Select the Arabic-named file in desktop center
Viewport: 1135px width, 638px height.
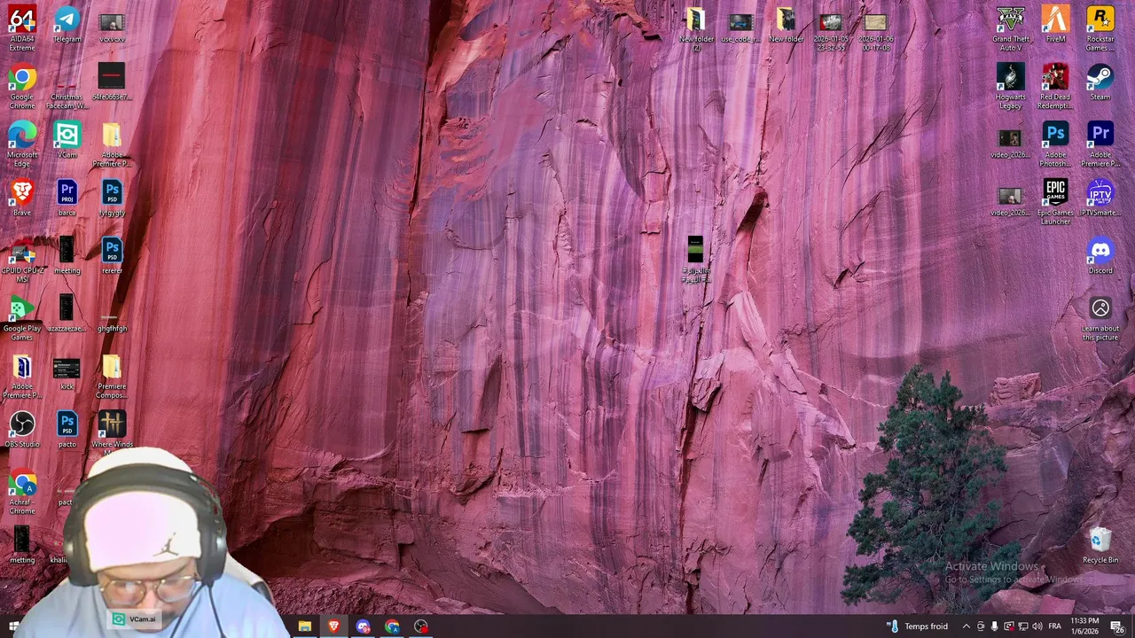[x=696, y=259]
